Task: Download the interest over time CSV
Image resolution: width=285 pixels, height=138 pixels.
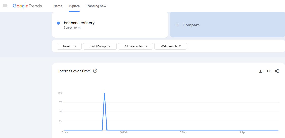Action: coord(260,71)
